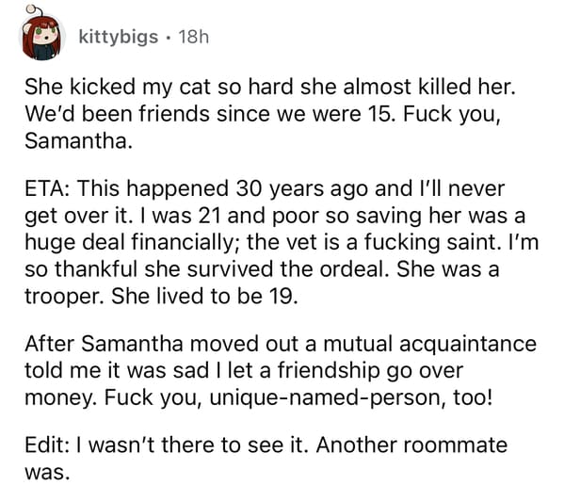Click the line starting 'get over it'
This screenshot has width=564, height=485.
click(275, 216)
